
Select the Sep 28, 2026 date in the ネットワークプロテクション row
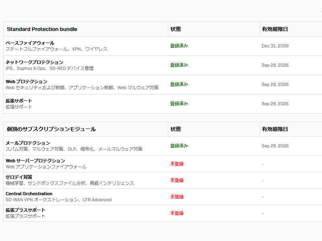coord(275,65)
